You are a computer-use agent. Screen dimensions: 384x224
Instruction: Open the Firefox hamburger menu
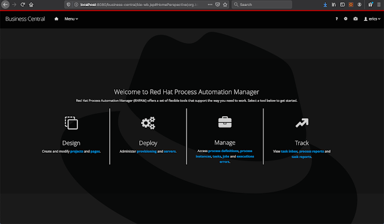click(379, 5)
